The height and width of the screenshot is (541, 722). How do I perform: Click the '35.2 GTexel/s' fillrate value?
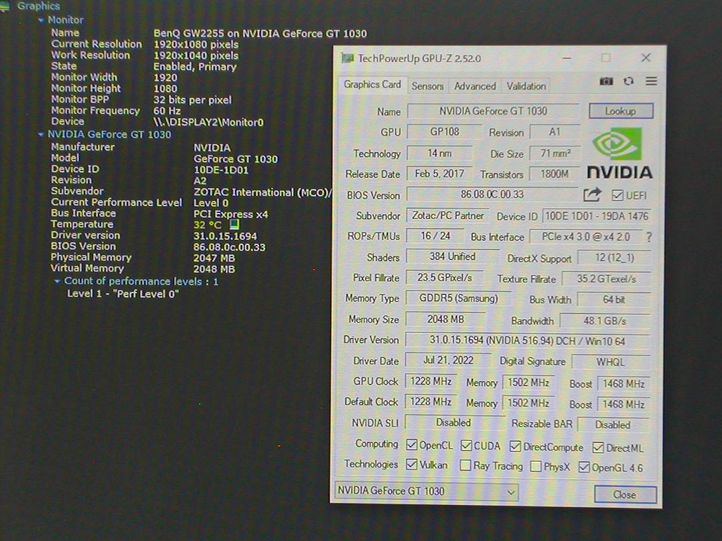click(x=606, y=279)
